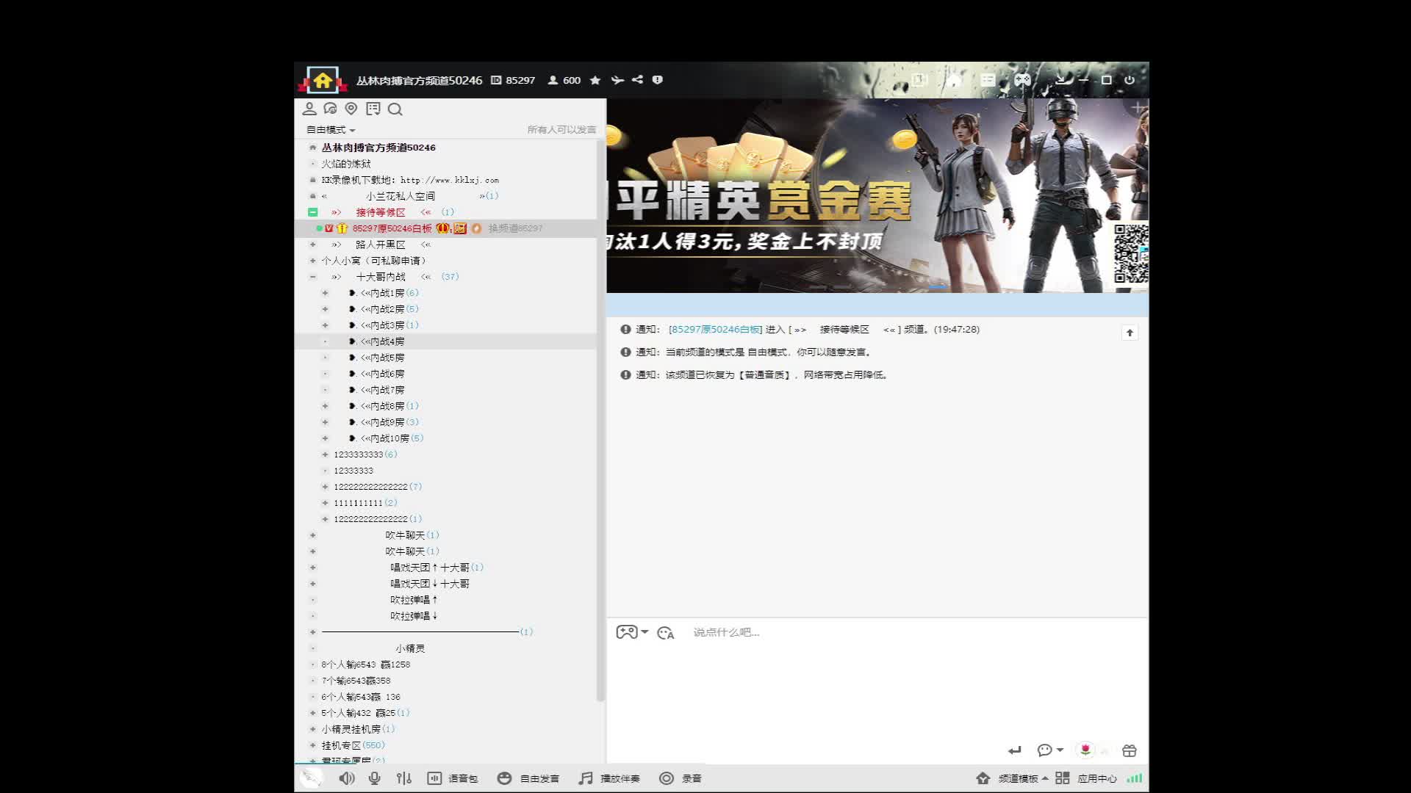Click the share icon in title bar
1411x793 pixels.
(637, 80)
